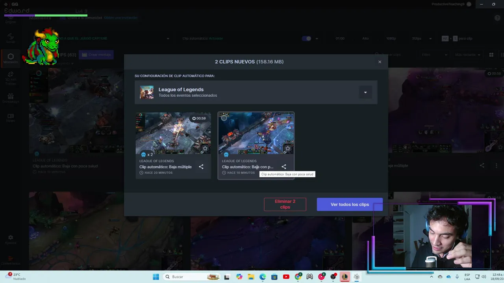This screenshot has height=283, width=504.
Task: Click the Crear montaje button
Action: 96,55
